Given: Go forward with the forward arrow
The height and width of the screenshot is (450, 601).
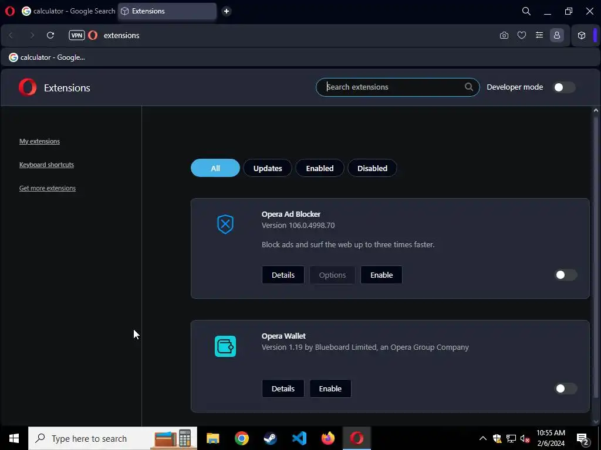Looking at the screenshot, I should [x=32, y=35].
